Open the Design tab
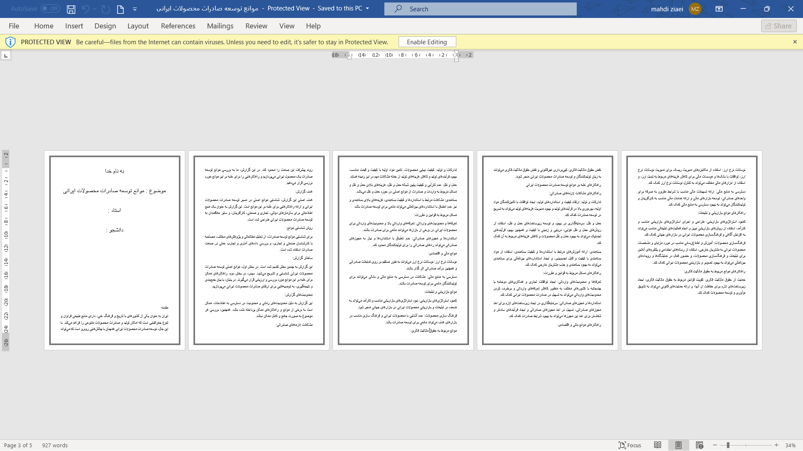Image resolution: width=803 pixels, height=451 pixels. [x=105, y=26]
